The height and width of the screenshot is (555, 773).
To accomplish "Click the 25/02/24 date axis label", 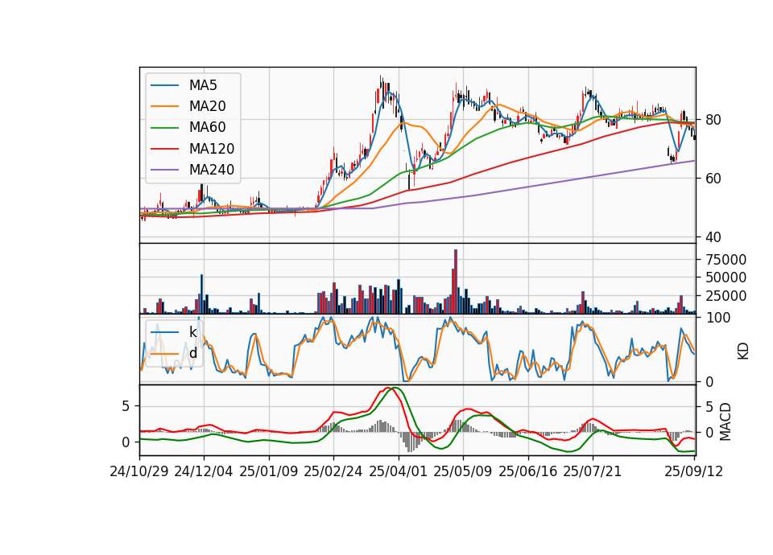I will point(333,471).
